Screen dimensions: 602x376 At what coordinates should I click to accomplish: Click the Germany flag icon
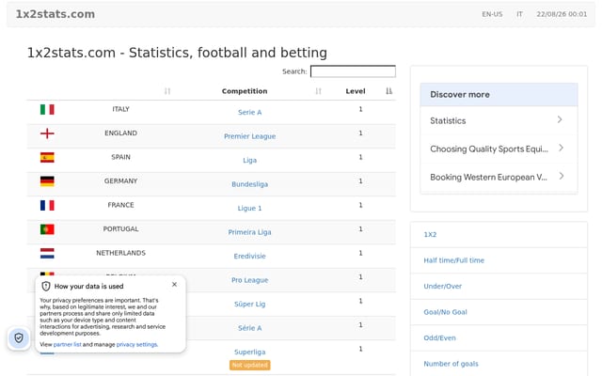pos(47,181)
